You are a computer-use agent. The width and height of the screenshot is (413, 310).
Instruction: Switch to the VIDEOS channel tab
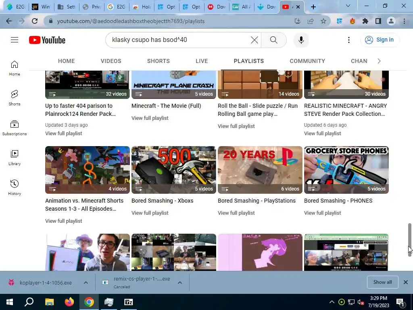click(x=111, y=61)
